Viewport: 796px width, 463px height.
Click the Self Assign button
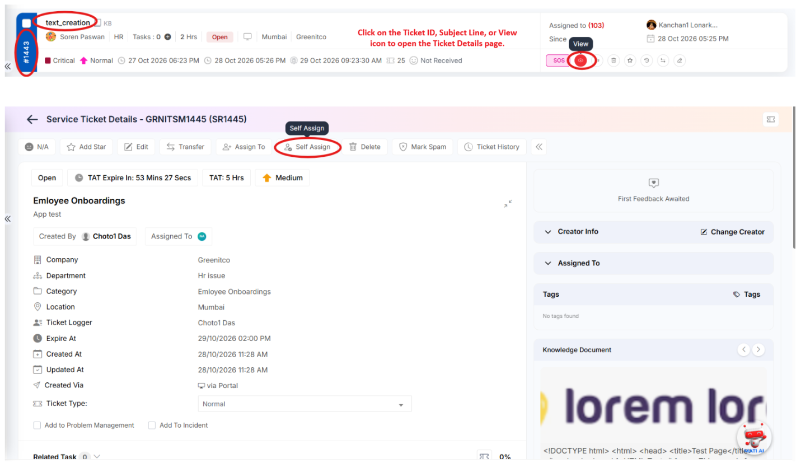pos(307,147)
